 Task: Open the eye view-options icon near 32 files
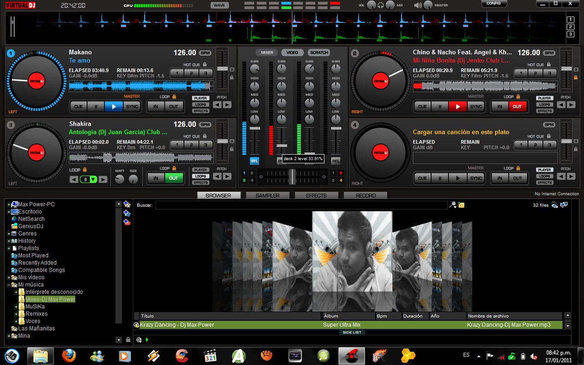point(555,205)
